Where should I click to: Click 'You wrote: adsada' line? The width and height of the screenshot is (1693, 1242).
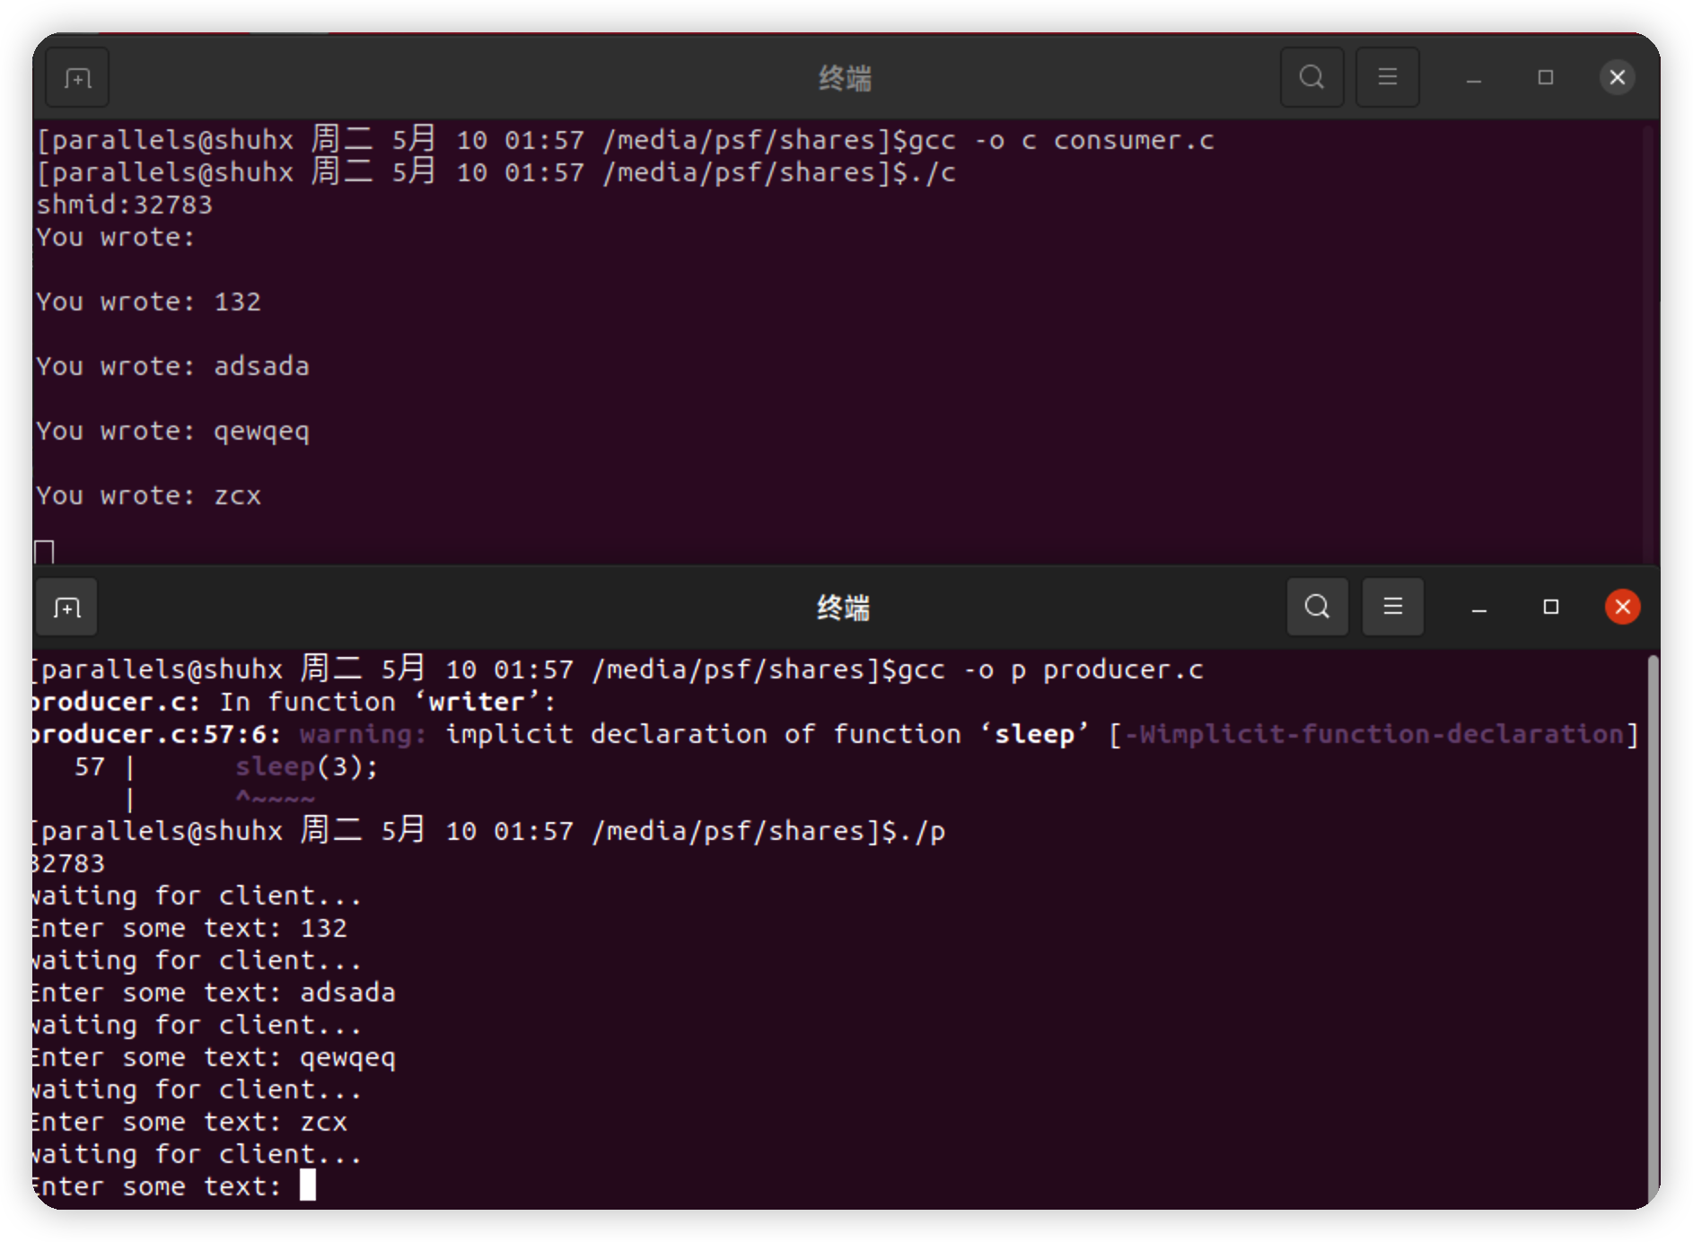[x=173, y=367]
